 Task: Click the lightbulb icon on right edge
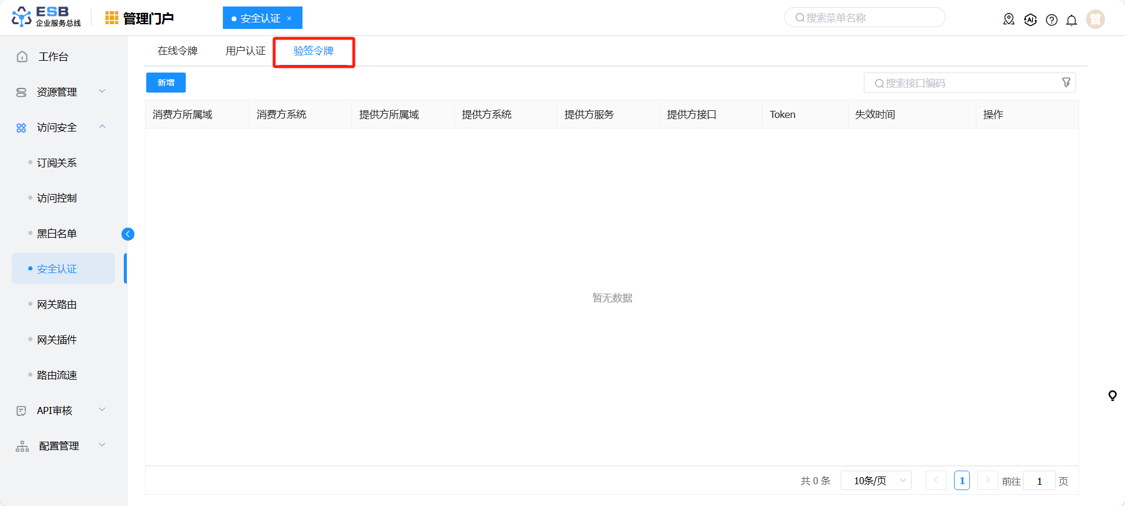point(1112,396)
